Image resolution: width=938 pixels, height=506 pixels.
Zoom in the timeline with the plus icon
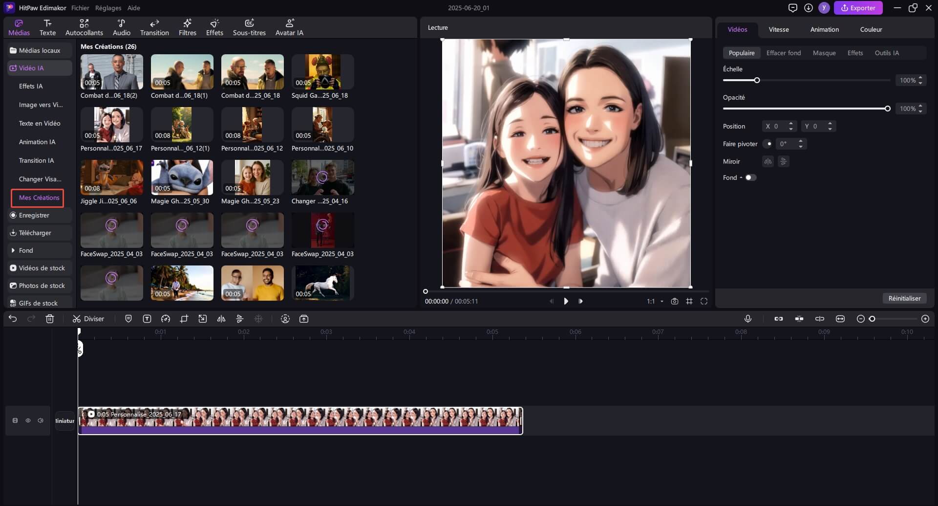point(925,319)
